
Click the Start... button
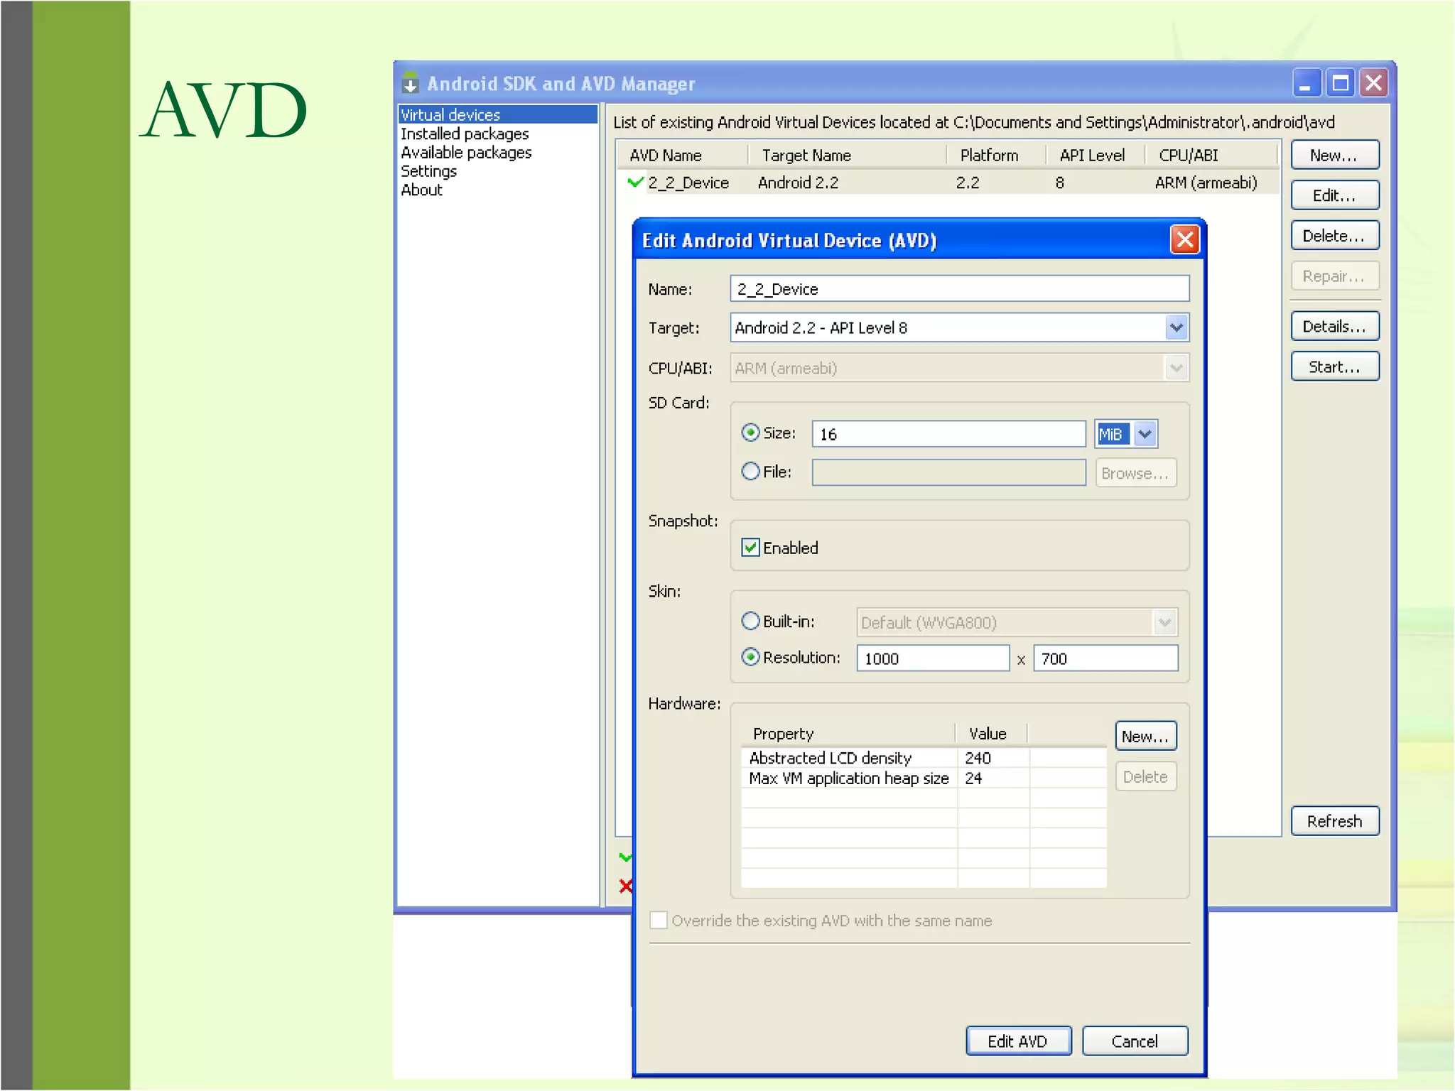[1335, 367]
